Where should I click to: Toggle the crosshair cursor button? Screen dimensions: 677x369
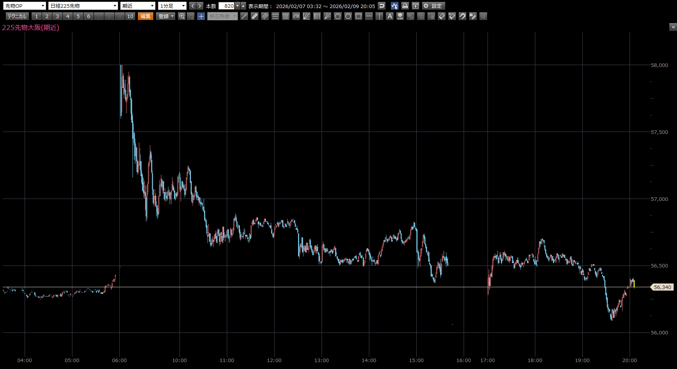coord(201,16)
